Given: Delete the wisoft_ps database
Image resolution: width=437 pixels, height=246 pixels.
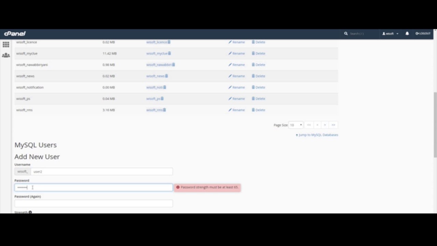Looking at the screenshot, I should coord(258,98).
